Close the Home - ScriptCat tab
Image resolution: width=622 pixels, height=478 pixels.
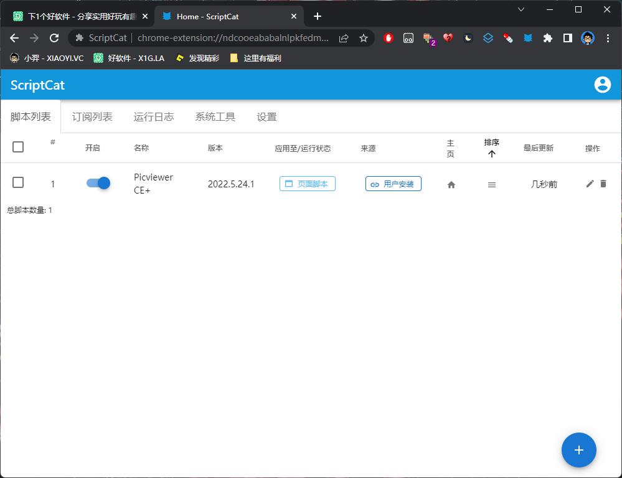tap(293, 16)
